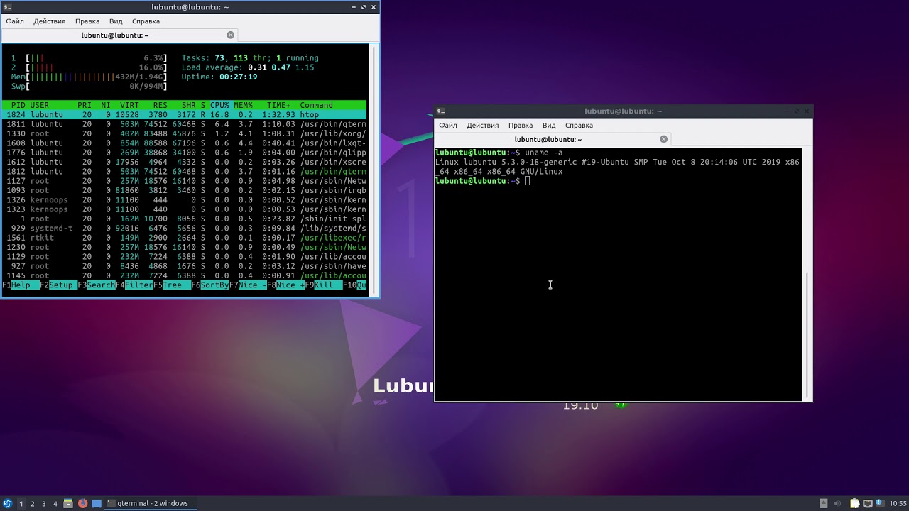
Task: Click the CPU 1 usage meter in htop
Action: (x=89, y=58)
